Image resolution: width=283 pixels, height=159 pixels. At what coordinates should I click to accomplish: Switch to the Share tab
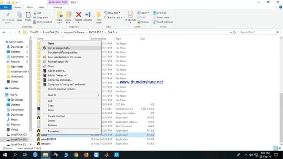(x=30, y=7)
